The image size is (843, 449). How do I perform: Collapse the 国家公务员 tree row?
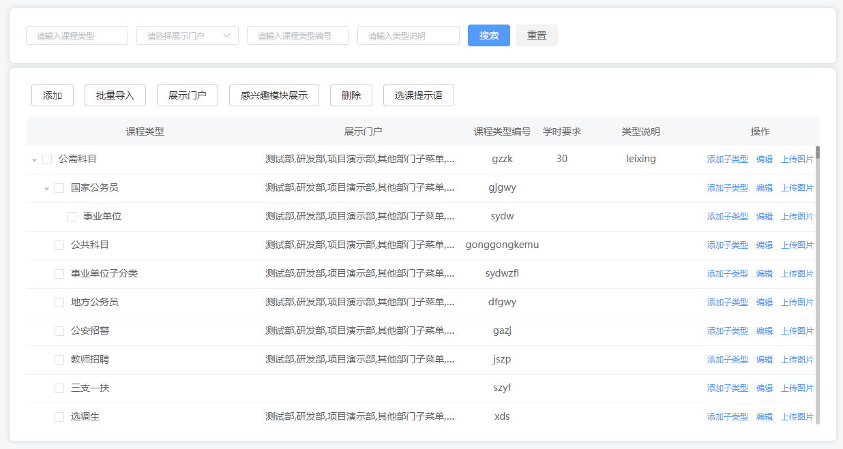coord(46,189)
